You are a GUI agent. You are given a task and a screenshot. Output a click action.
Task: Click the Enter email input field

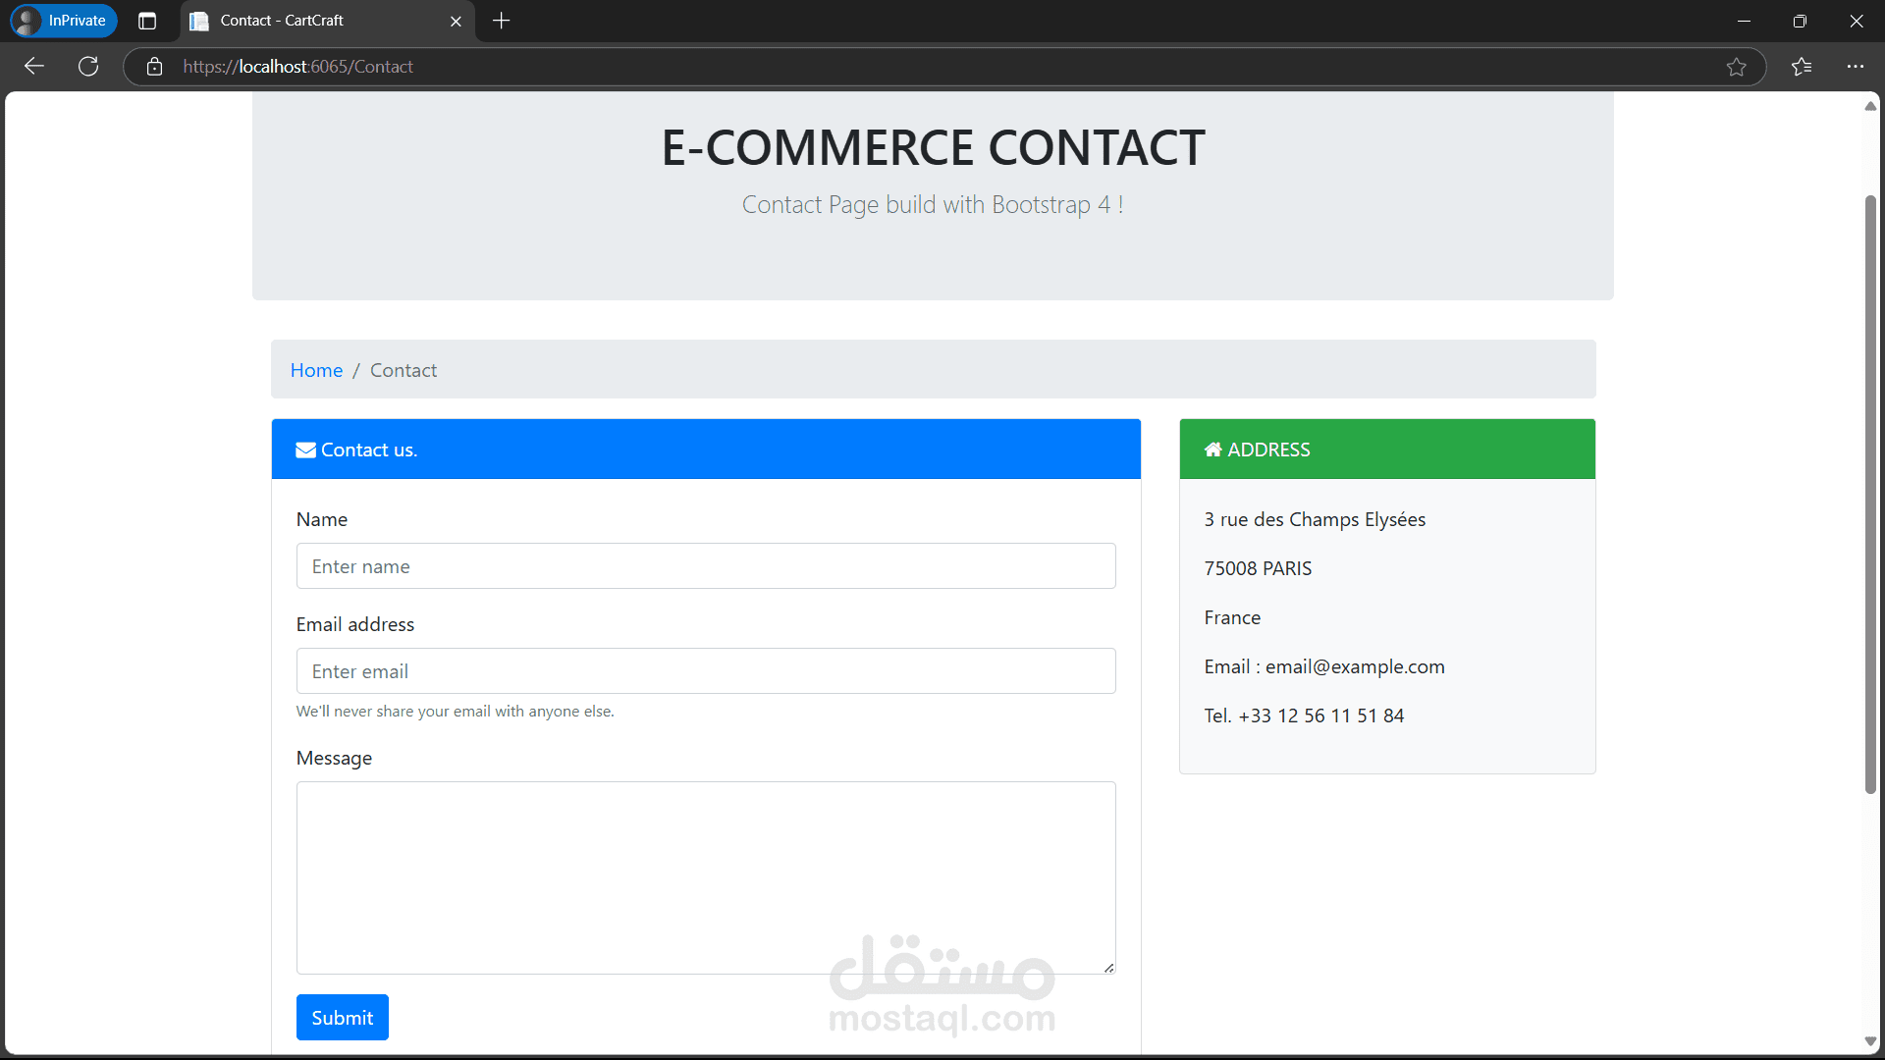point(706,670)
